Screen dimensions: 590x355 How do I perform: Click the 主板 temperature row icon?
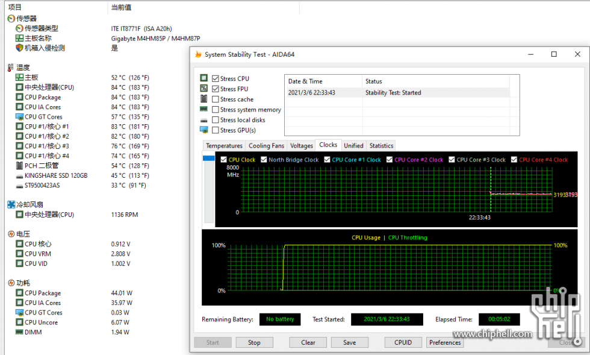(19, 77)
